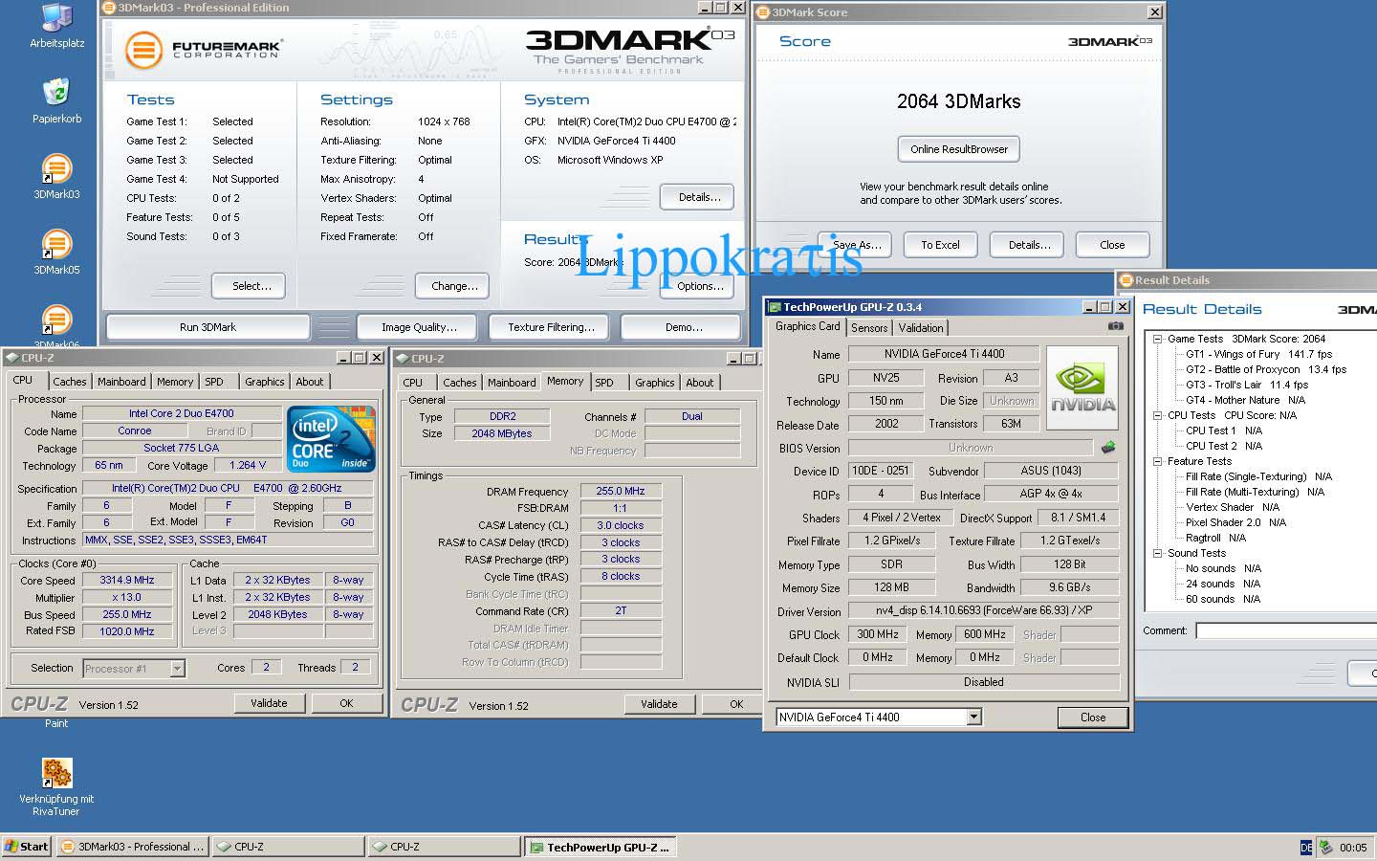
Task: Click OK in the left CPU-Z window
Action: [346, 703]
